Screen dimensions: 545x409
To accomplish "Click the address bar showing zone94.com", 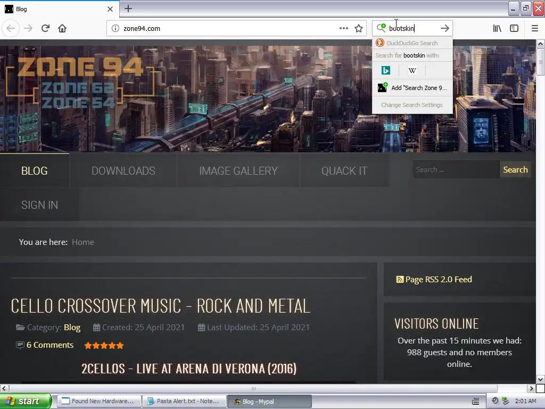I will point(236,29).
